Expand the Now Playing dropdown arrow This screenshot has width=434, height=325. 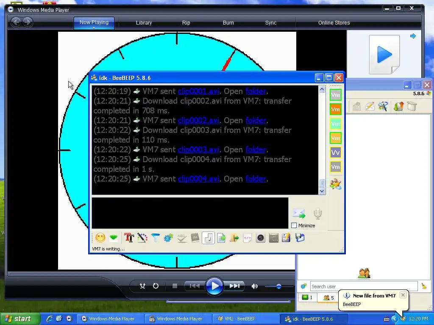94,28
